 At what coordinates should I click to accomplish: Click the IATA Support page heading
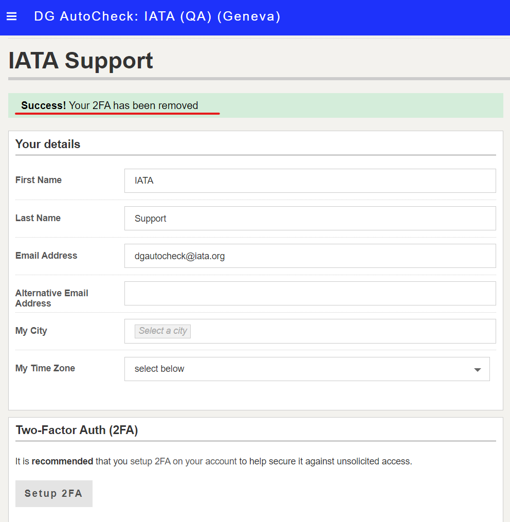81,61
